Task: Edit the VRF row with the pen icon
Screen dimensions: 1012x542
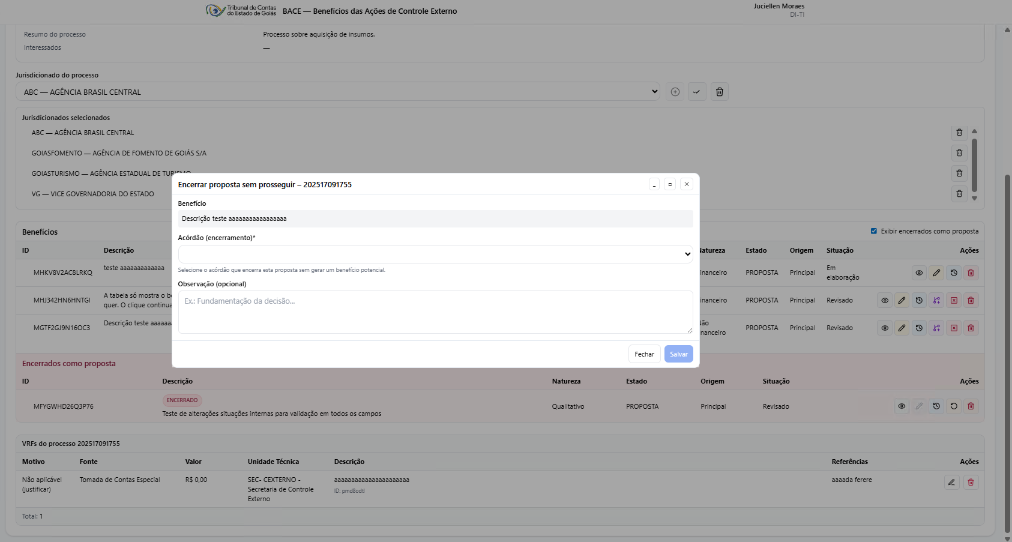Action: pos(951,483)
